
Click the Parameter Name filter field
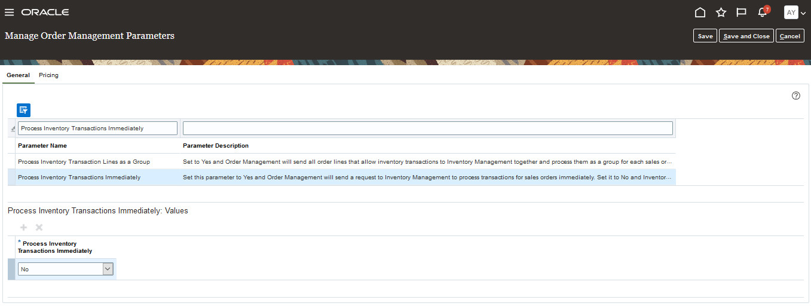[97, 128]
